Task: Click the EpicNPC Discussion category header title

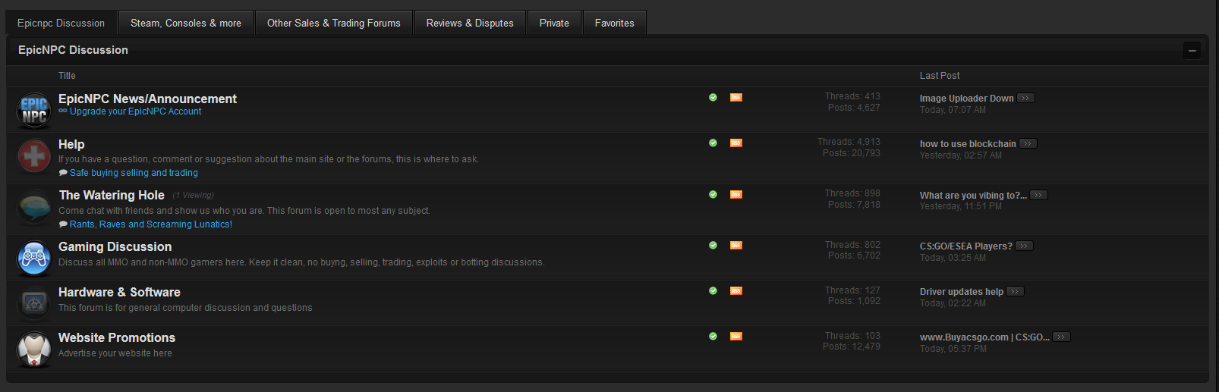Action: 73,50
